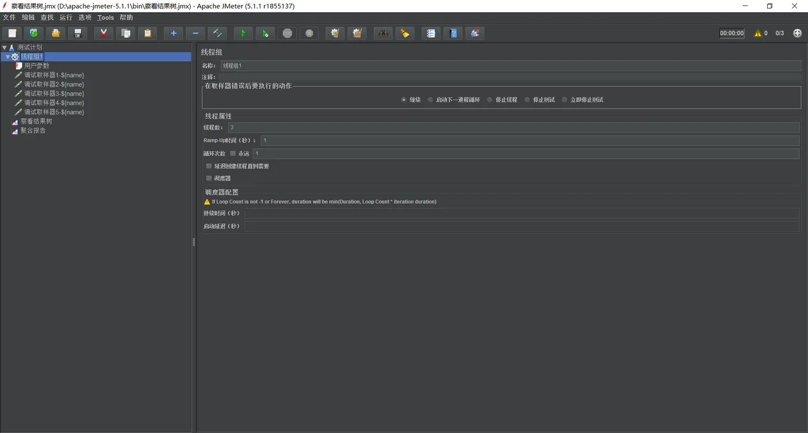
Task: Select 调试取样器4-${name} in the tree
Action: pyautogui.click(x=54, y=103)
